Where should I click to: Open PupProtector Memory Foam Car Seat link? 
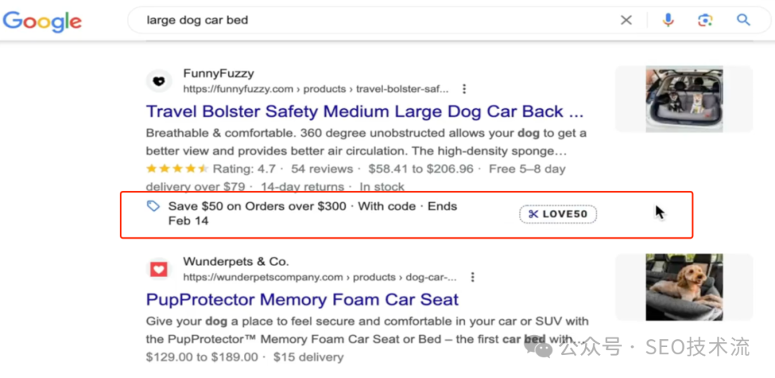[302, 300]
